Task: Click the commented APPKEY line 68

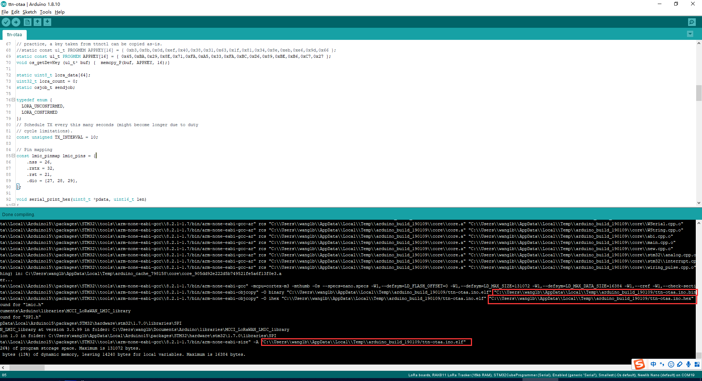Action: click(x=176, y=50)
